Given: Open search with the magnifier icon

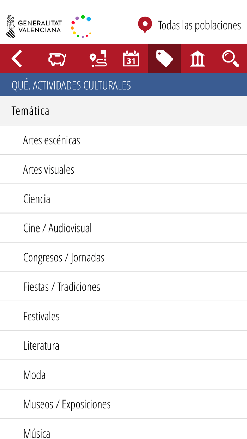Looking at the screenshot, I should point(230,58).
